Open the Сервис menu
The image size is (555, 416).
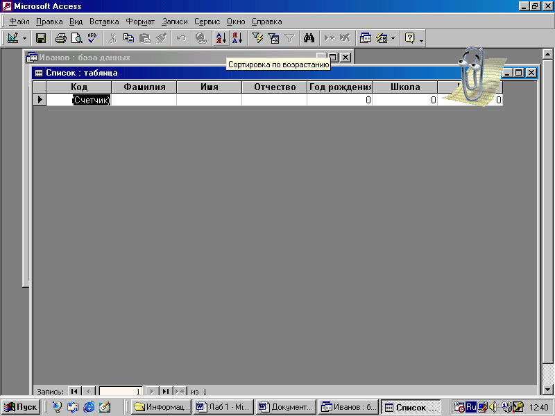click(x=207, y=21)
